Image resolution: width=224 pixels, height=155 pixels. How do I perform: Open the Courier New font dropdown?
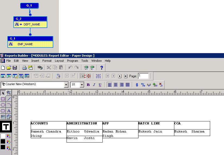coord(66,85)
